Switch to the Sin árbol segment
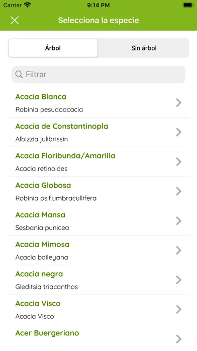 [144, 48]
